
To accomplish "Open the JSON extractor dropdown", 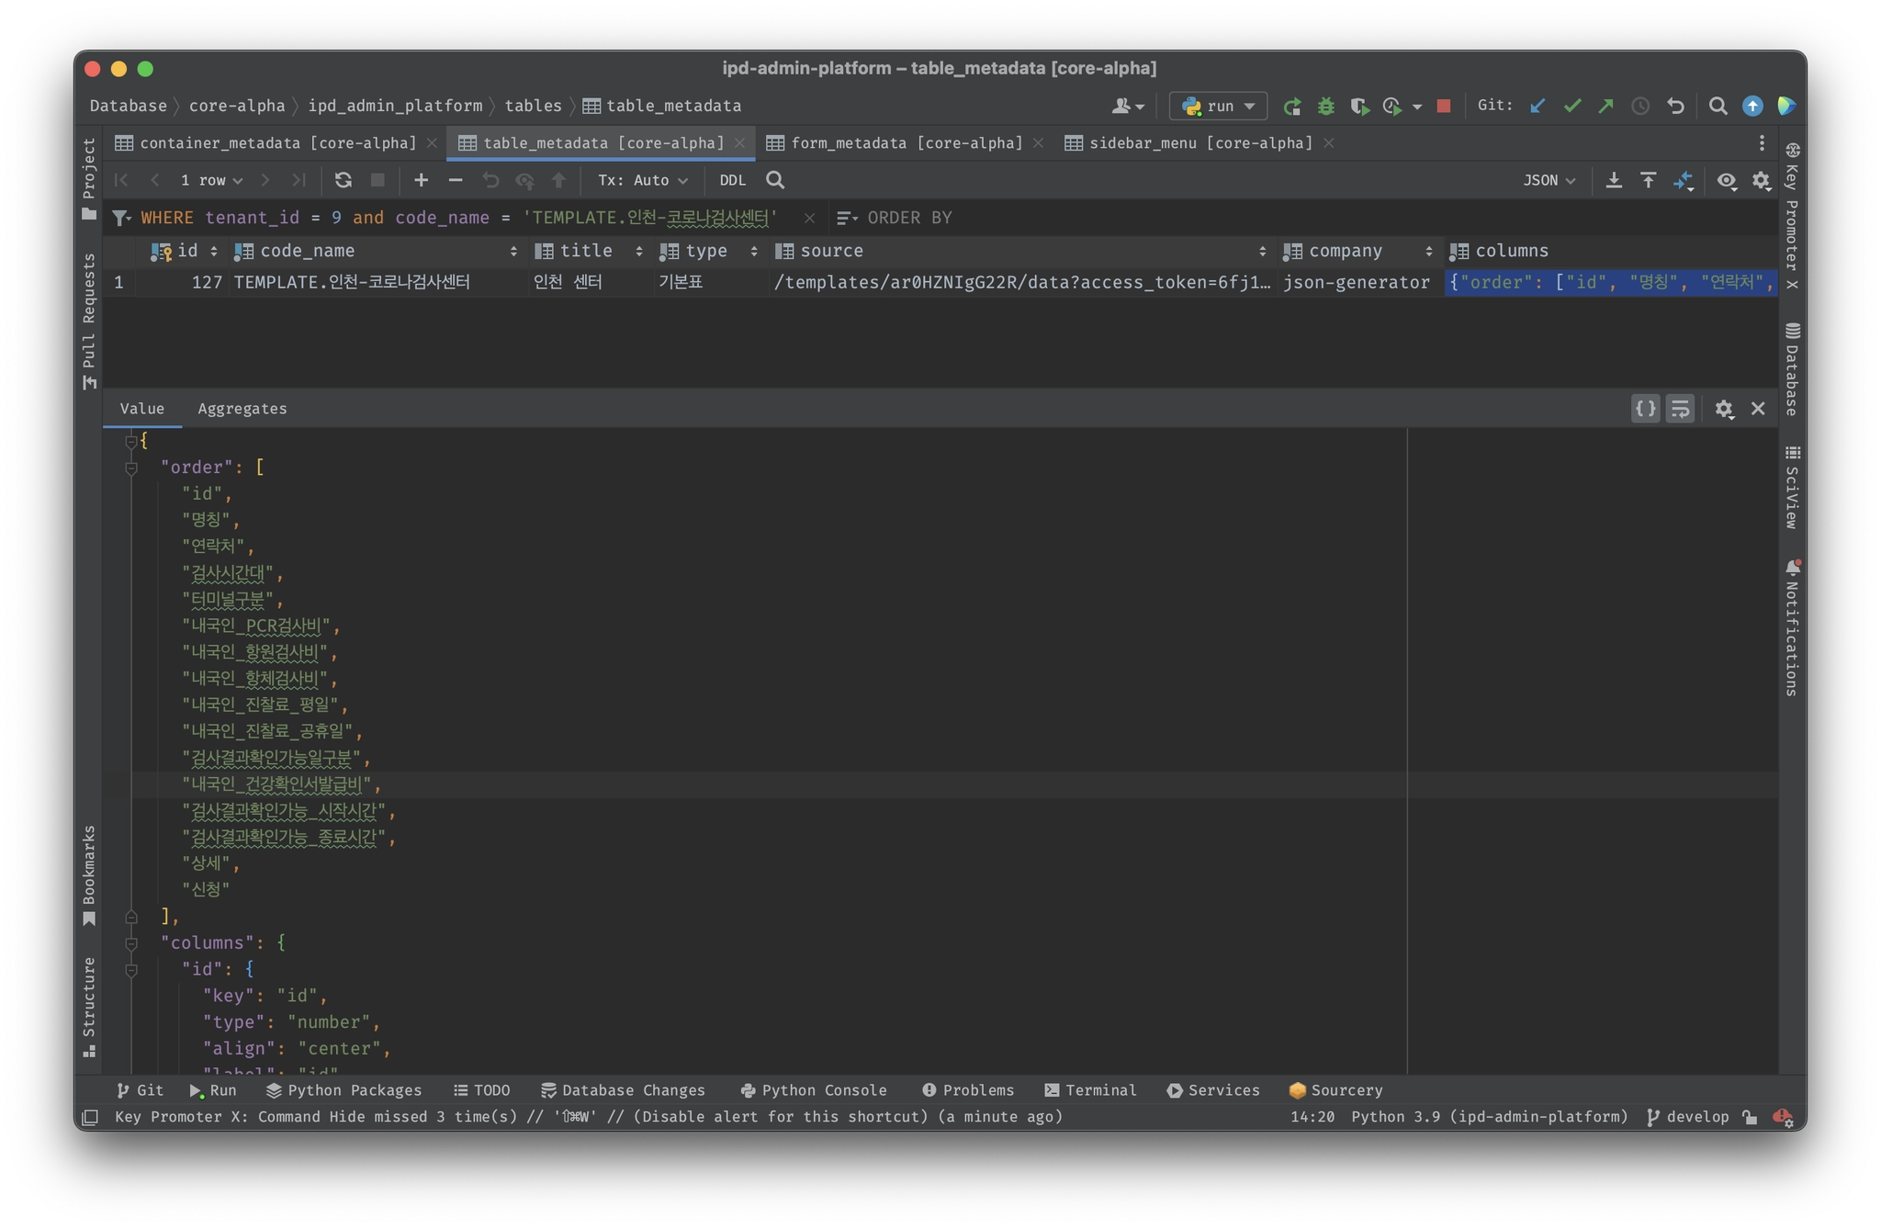I will (1549, 180).
